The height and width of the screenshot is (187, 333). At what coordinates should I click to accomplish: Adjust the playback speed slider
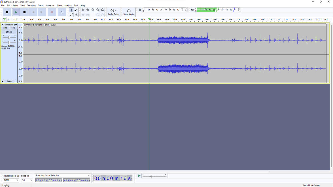tap(150, 176)
